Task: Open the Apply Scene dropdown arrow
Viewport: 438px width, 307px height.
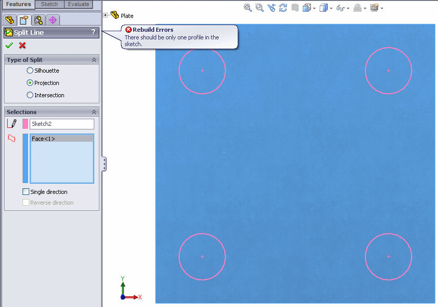Action: coord(365,8)
